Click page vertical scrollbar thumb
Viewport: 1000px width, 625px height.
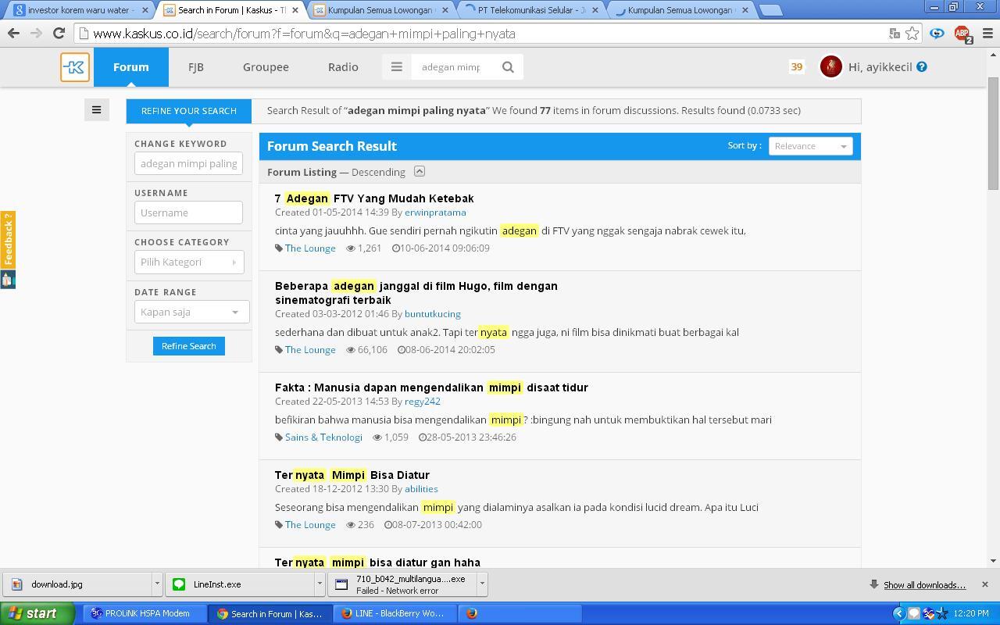pos(994,133)
